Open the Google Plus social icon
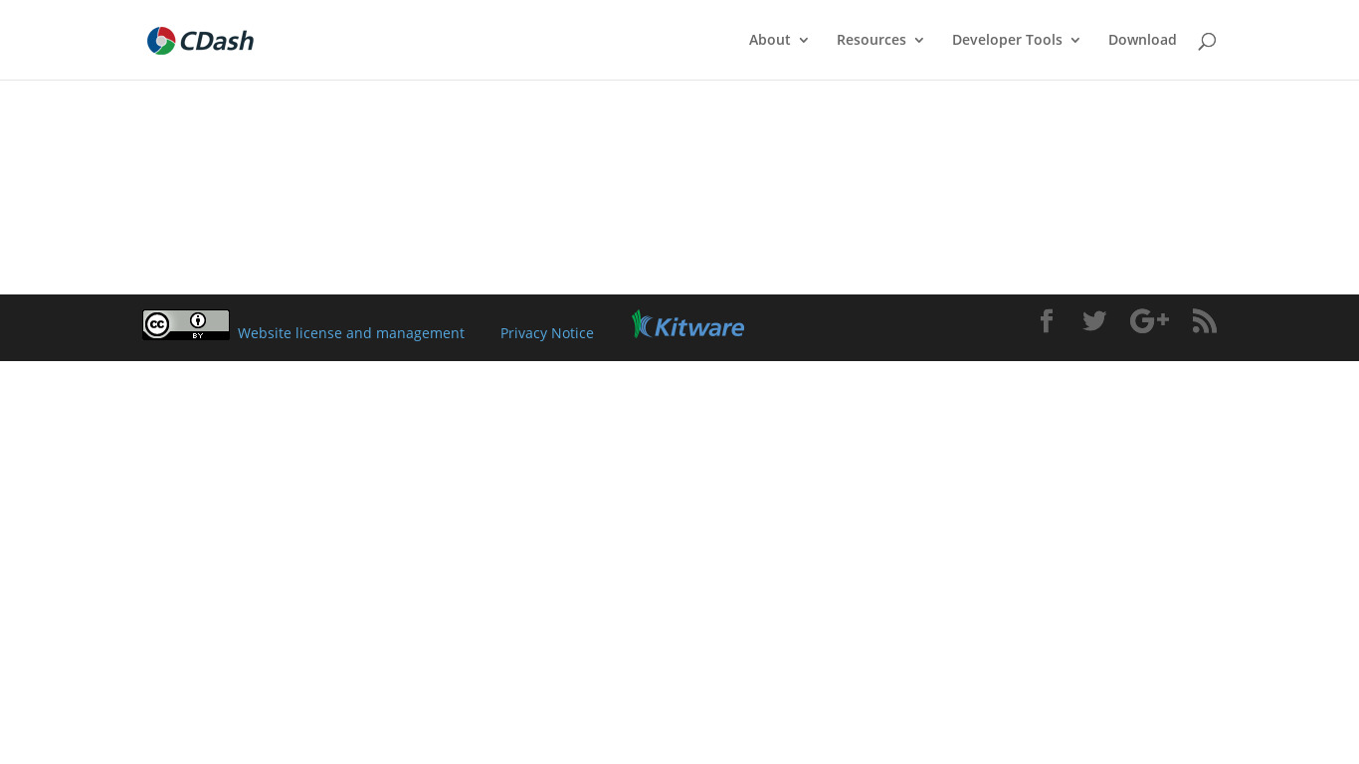This screenshot has height=764, width=1359. pos(1149,321)
